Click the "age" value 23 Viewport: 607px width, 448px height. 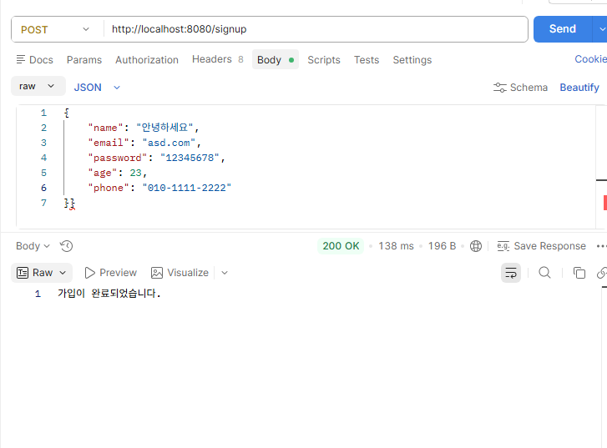pyautogui.click(x=136, y=173)
